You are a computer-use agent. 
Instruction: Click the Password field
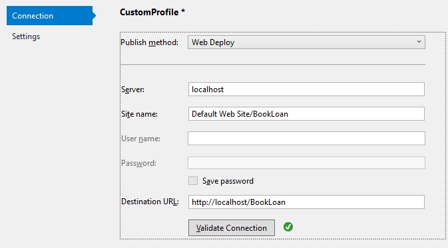[x=306, y=163]
